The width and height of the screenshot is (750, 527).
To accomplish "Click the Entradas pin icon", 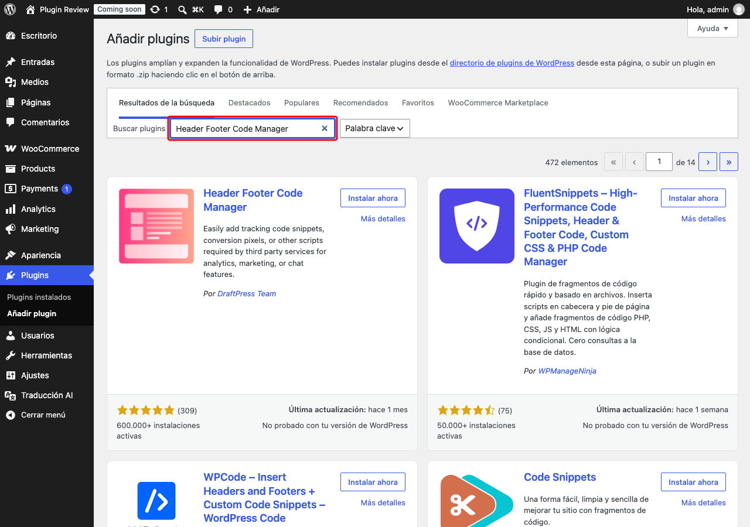I will (11, 62).
